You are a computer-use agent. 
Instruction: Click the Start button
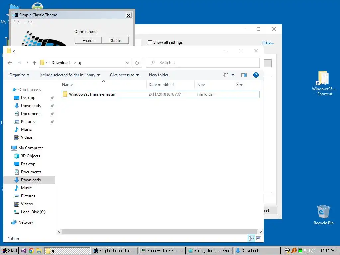pos(10,251)
